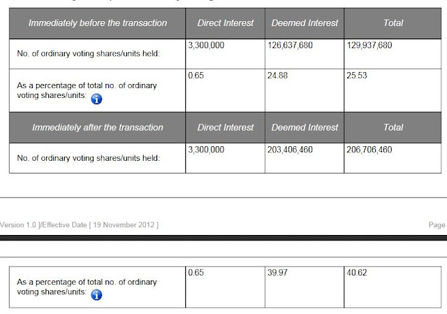Click 'Immediately after the transaction' header
The height and width of the screenshot is (314, 447).
(98, 127)
